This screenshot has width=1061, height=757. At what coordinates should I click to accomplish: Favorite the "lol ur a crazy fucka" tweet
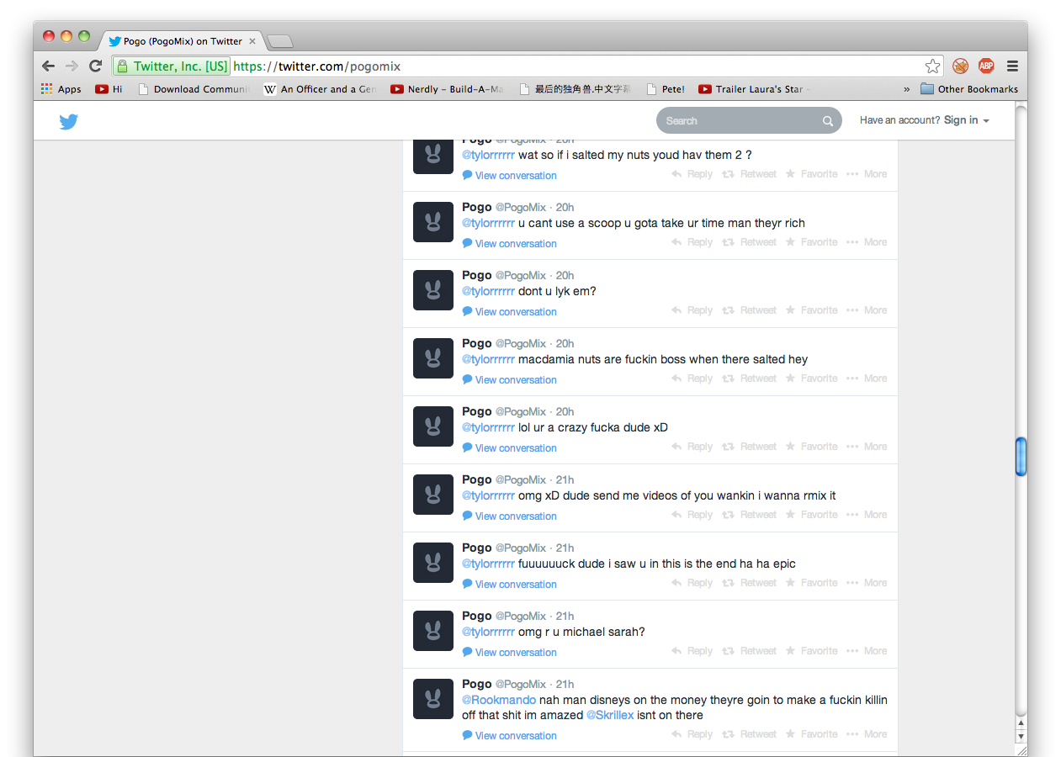811,447
